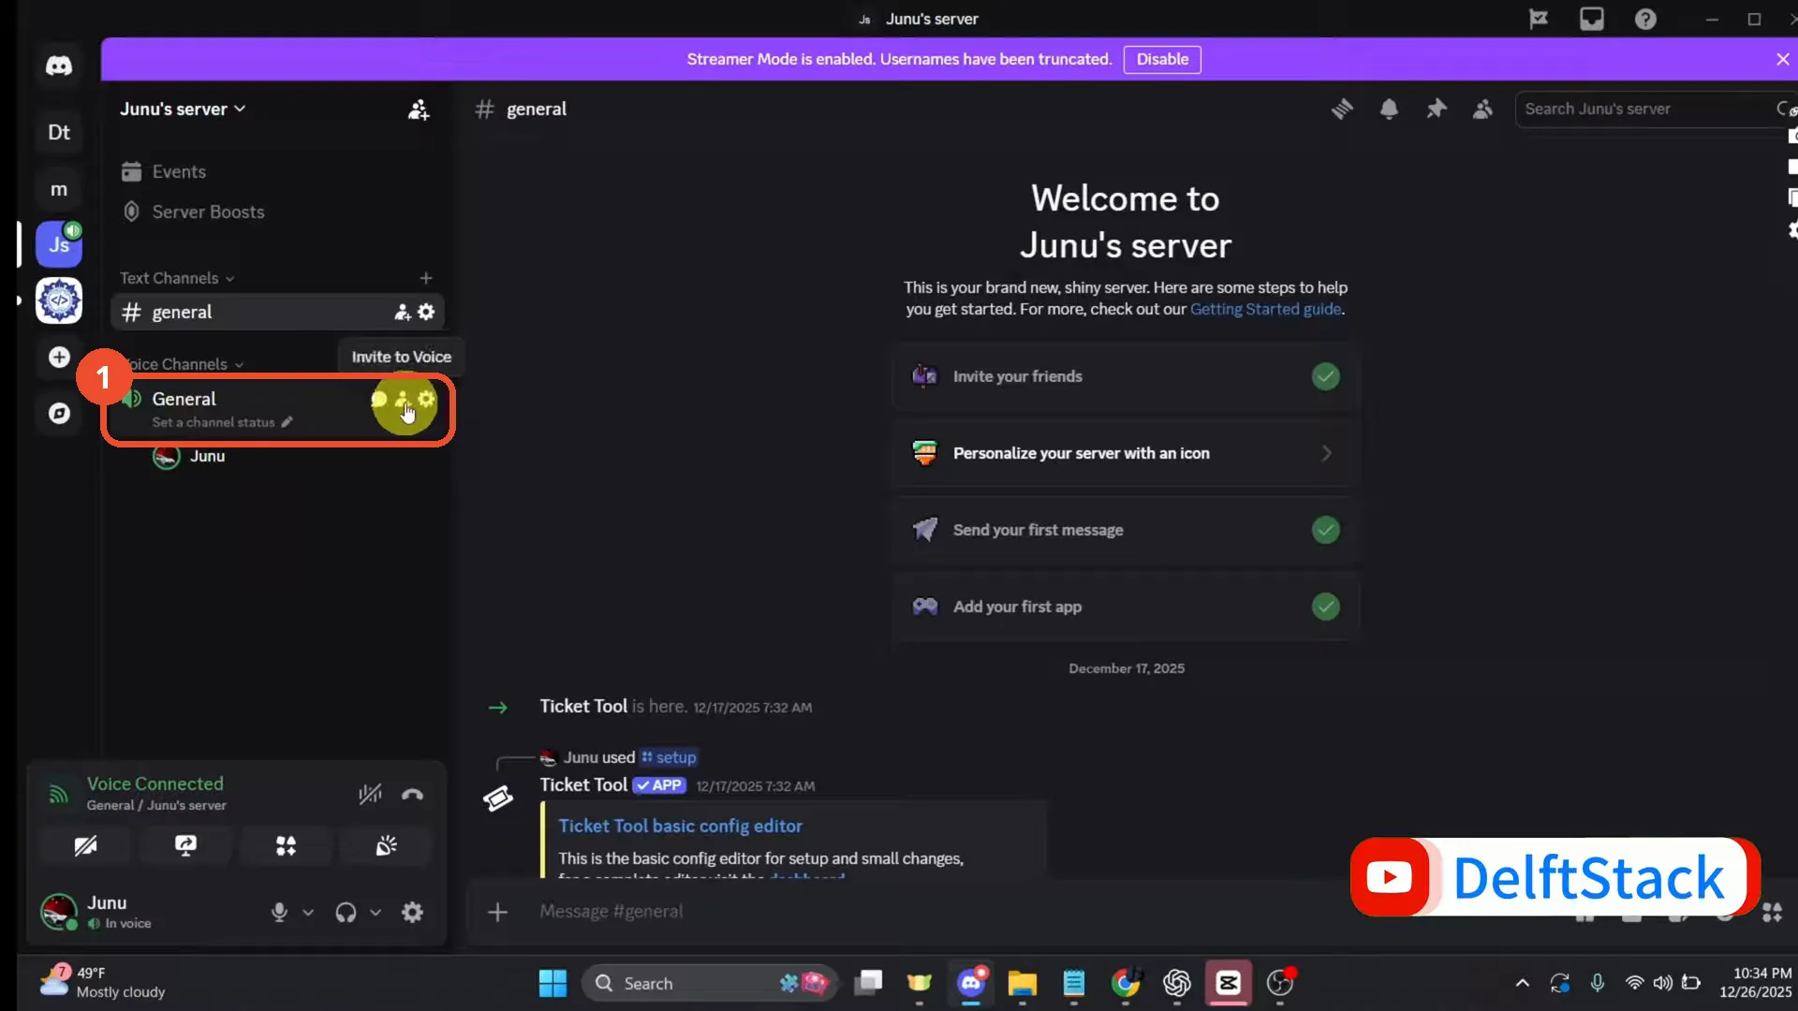Open the Windows Start menu
This screenshot has height=1011, width=1798.
tap(553, 984)
